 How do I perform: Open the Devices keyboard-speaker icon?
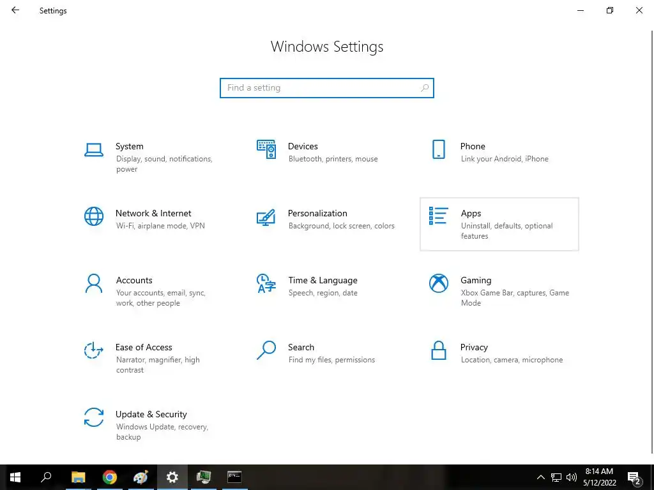[x=266, y=149]
